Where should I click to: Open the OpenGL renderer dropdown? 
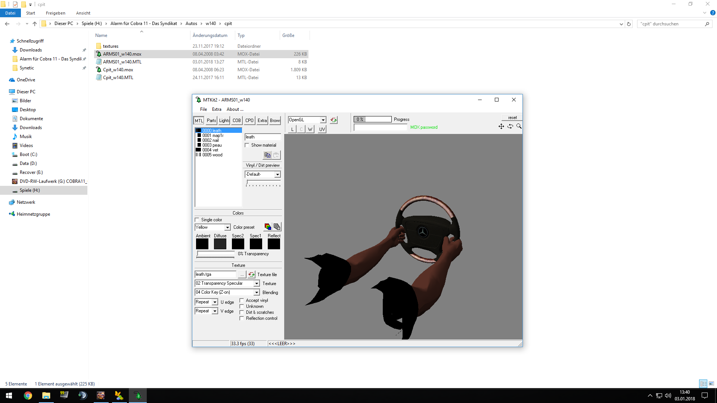pyautogui.click(x=323, y=120)
